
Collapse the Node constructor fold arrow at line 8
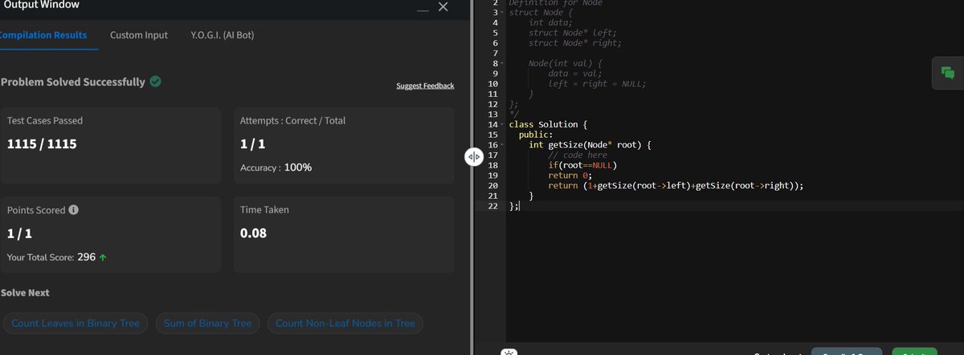pyautogui.click(x=502, y=63)
